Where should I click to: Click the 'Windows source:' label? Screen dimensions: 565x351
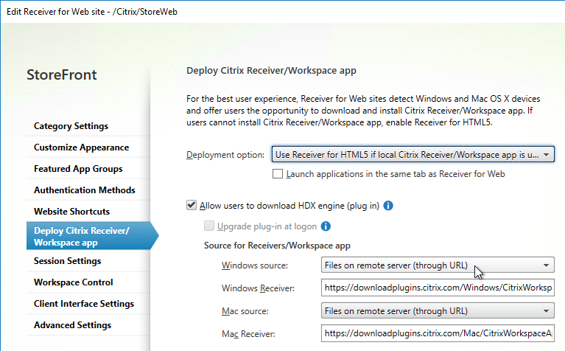coord(255,265)
